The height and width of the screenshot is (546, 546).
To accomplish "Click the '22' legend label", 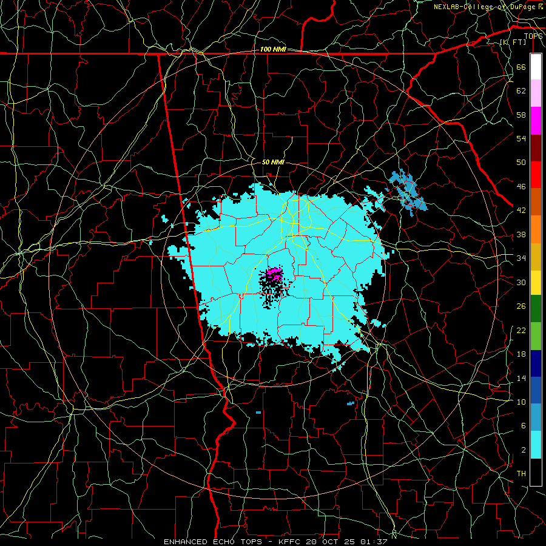I will point(521,330).
